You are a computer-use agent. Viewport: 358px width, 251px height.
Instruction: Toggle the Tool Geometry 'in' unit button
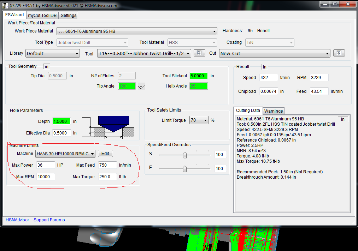click(x=47, y=67)
